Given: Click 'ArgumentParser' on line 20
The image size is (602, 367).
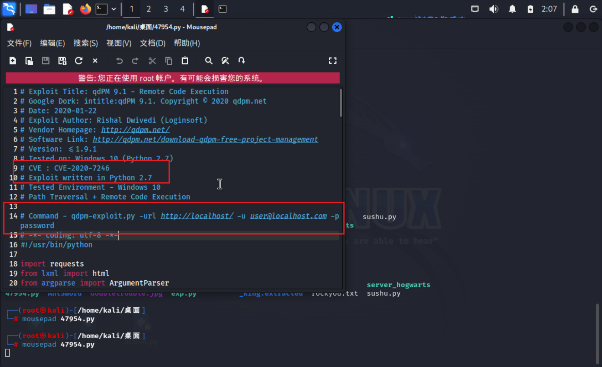Looking at the screenshot, I should [x=139, y=283].
